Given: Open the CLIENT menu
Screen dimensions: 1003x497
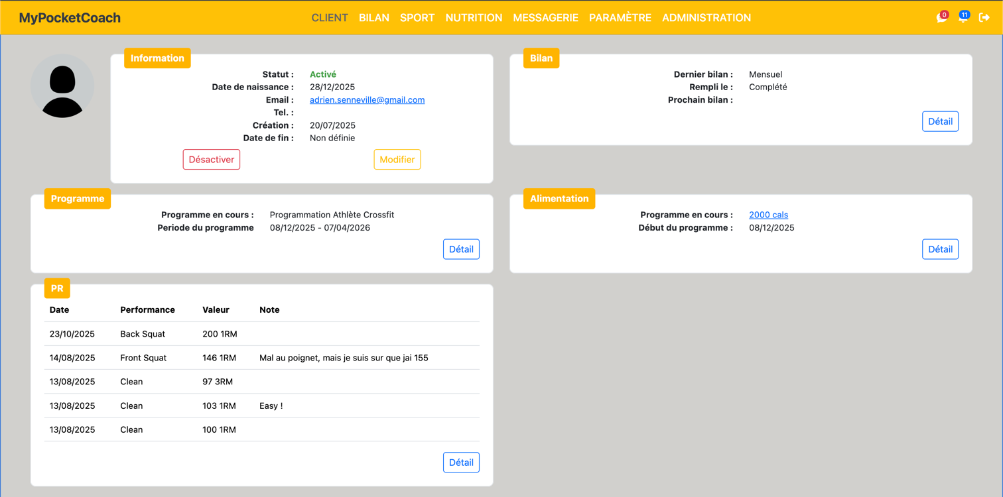Looking at the screenshot, I should (x=330, y=18).
